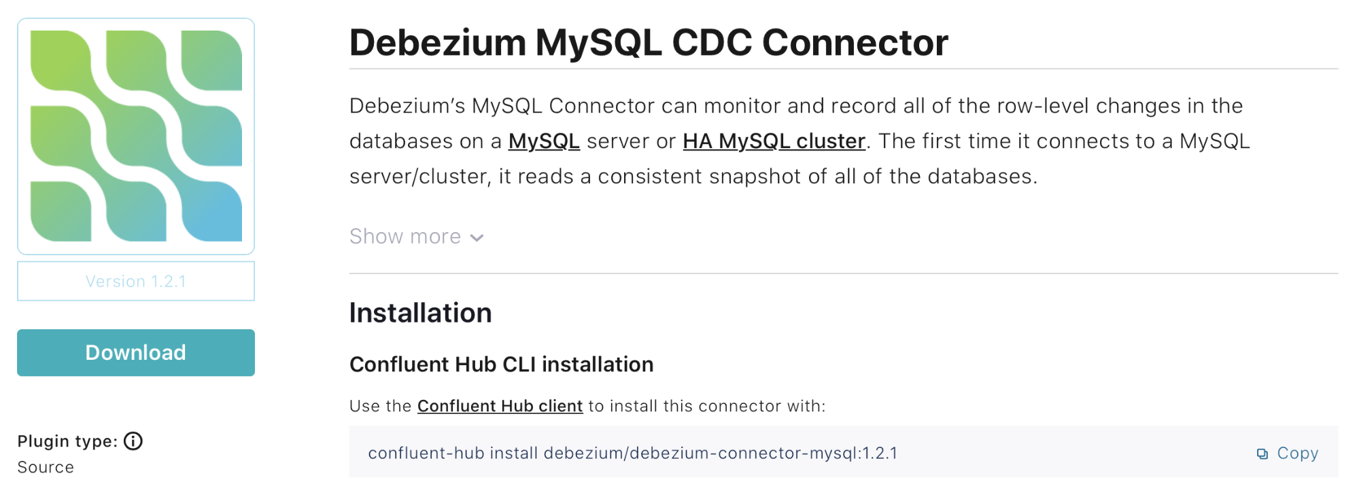Click the Source plugin type value
Screen dimensions: 1359x501
[x=46, y=467]
